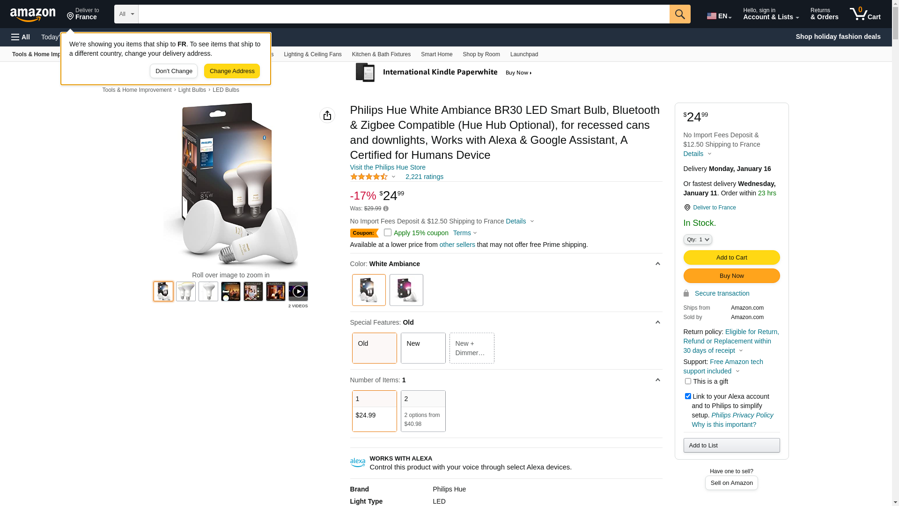Open Lighting & Ceiling Fans menu
This screenshot has height=506, width=899.
click(312, 54)
